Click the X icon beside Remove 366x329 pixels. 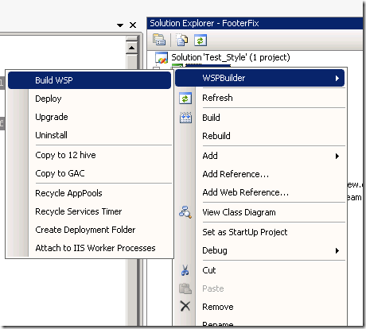click(185, 306)
